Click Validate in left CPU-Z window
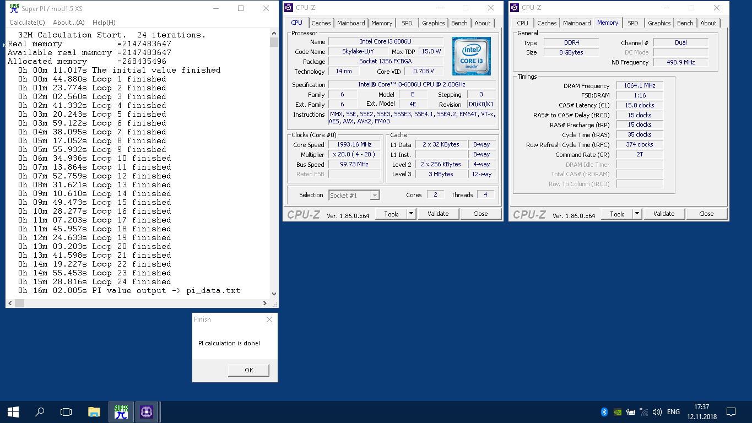 coord(438,214)
